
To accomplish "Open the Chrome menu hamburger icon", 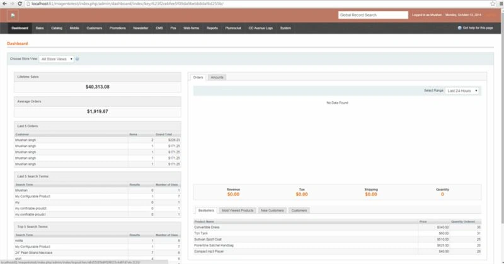I will (x=501, y=4).
